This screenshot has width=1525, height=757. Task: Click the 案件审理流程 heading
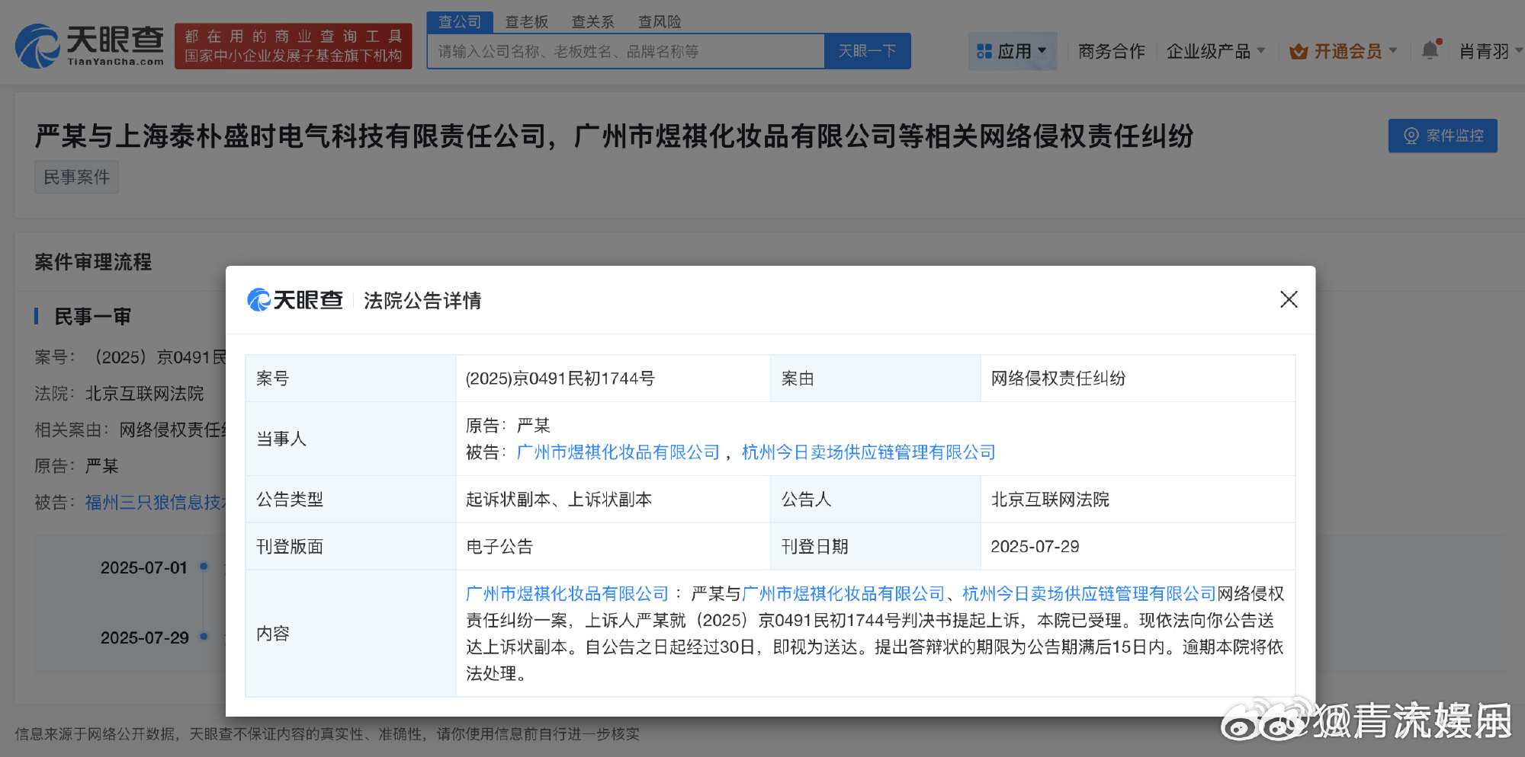(x=93, y=262)
